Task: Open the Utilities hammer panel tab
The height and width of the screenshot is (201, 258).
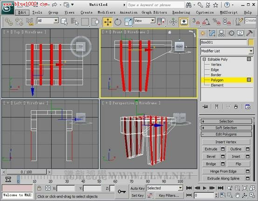Action: click(249, 33)
